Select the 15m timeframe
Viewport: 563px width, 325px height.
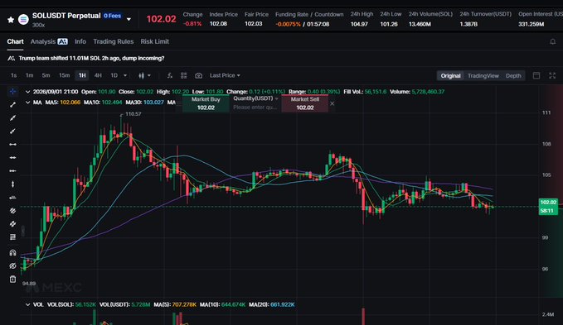tap(65, 75)
